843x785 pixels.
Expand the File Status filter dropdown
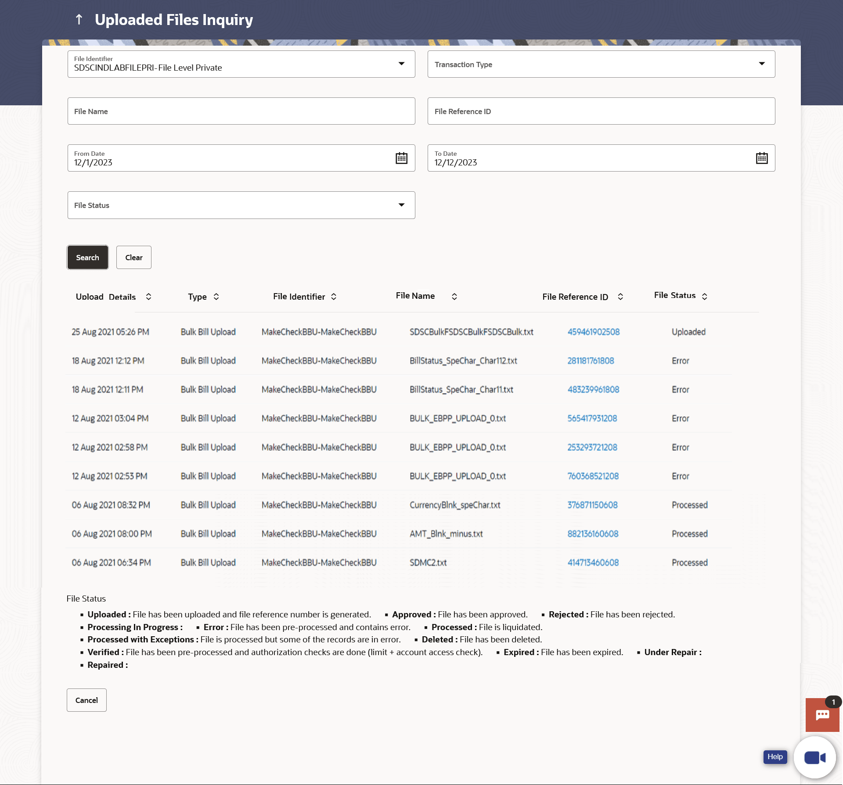click(x=401, y=205)
